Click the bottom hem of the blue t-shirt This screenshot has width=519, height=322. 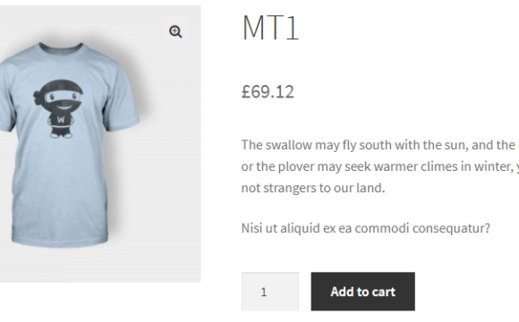[60, 241]
